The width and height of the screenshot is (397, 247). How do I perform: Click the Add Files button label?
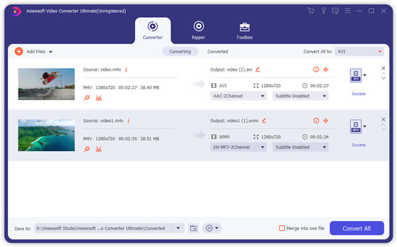pyautogui.click(x=36, y=52)
